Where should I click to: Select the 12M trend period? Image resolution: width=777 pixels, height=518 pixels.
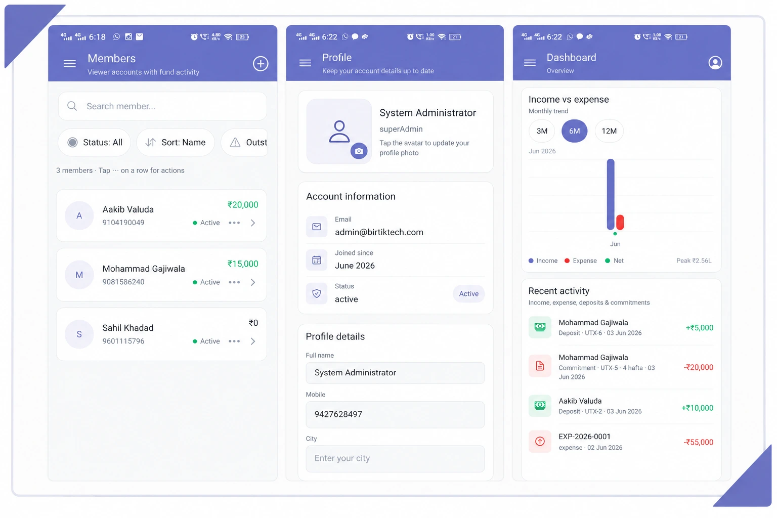tap(609, 131)
